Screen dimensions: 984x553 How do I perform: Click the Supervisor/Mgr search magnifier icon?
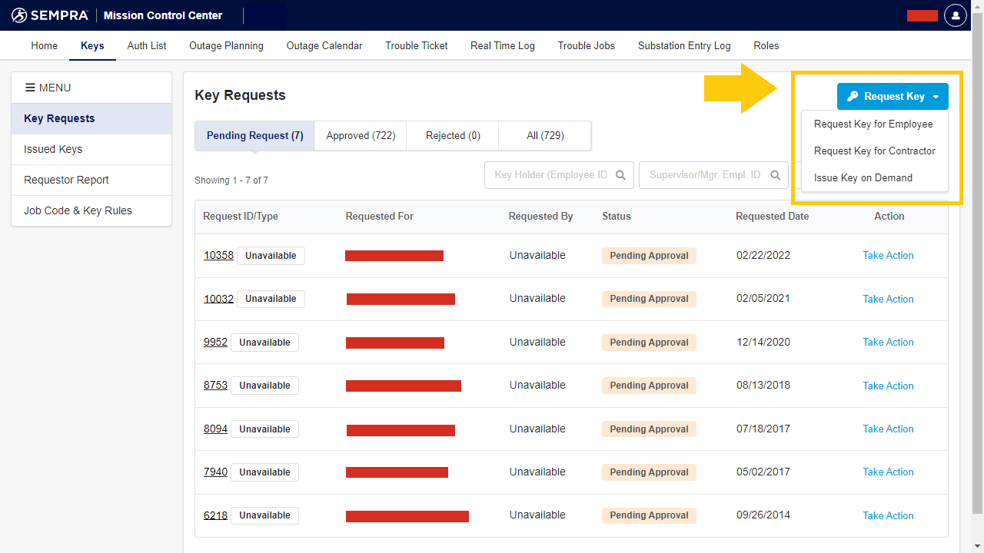775,175
